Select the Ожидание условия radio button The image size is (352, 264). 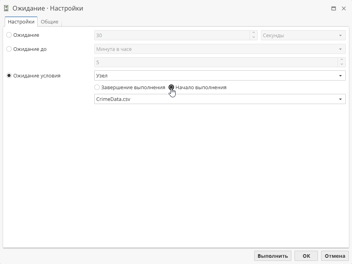(8, 75)
